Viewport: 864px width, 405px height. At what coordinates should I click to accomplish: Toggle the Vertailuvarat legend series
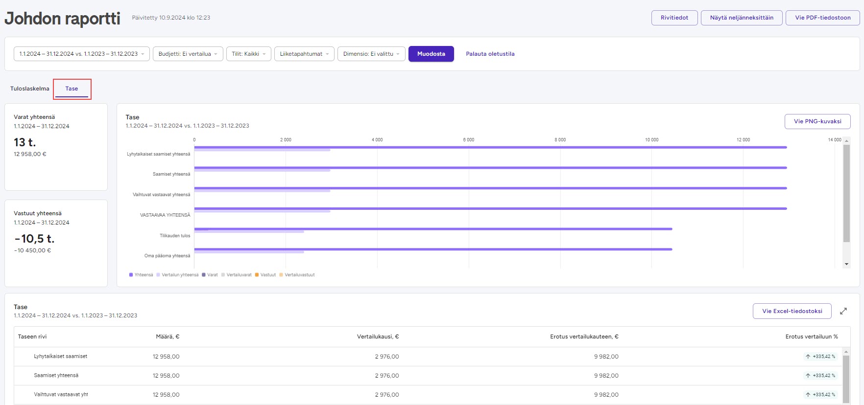click(236, 275)
